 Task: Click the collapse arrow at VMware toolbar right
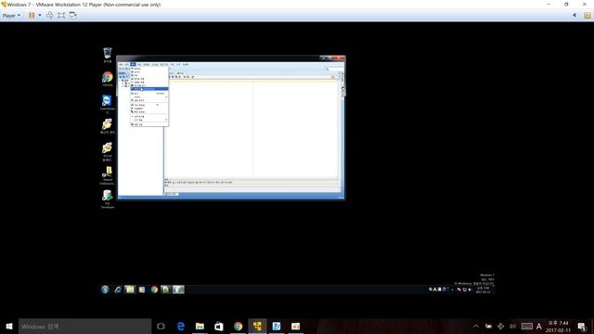point(575,16)
